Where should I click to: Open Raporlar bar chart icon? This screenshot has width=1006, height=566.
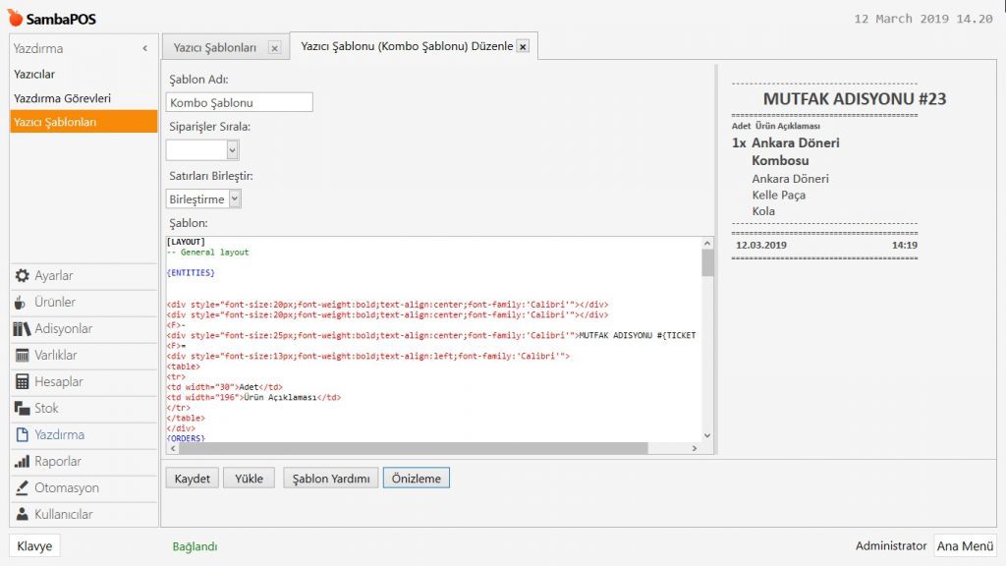point(23,462)
